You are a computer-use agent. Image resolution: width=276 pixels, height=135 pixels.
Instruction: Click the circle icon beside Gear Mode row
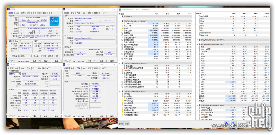click(200, 35)
